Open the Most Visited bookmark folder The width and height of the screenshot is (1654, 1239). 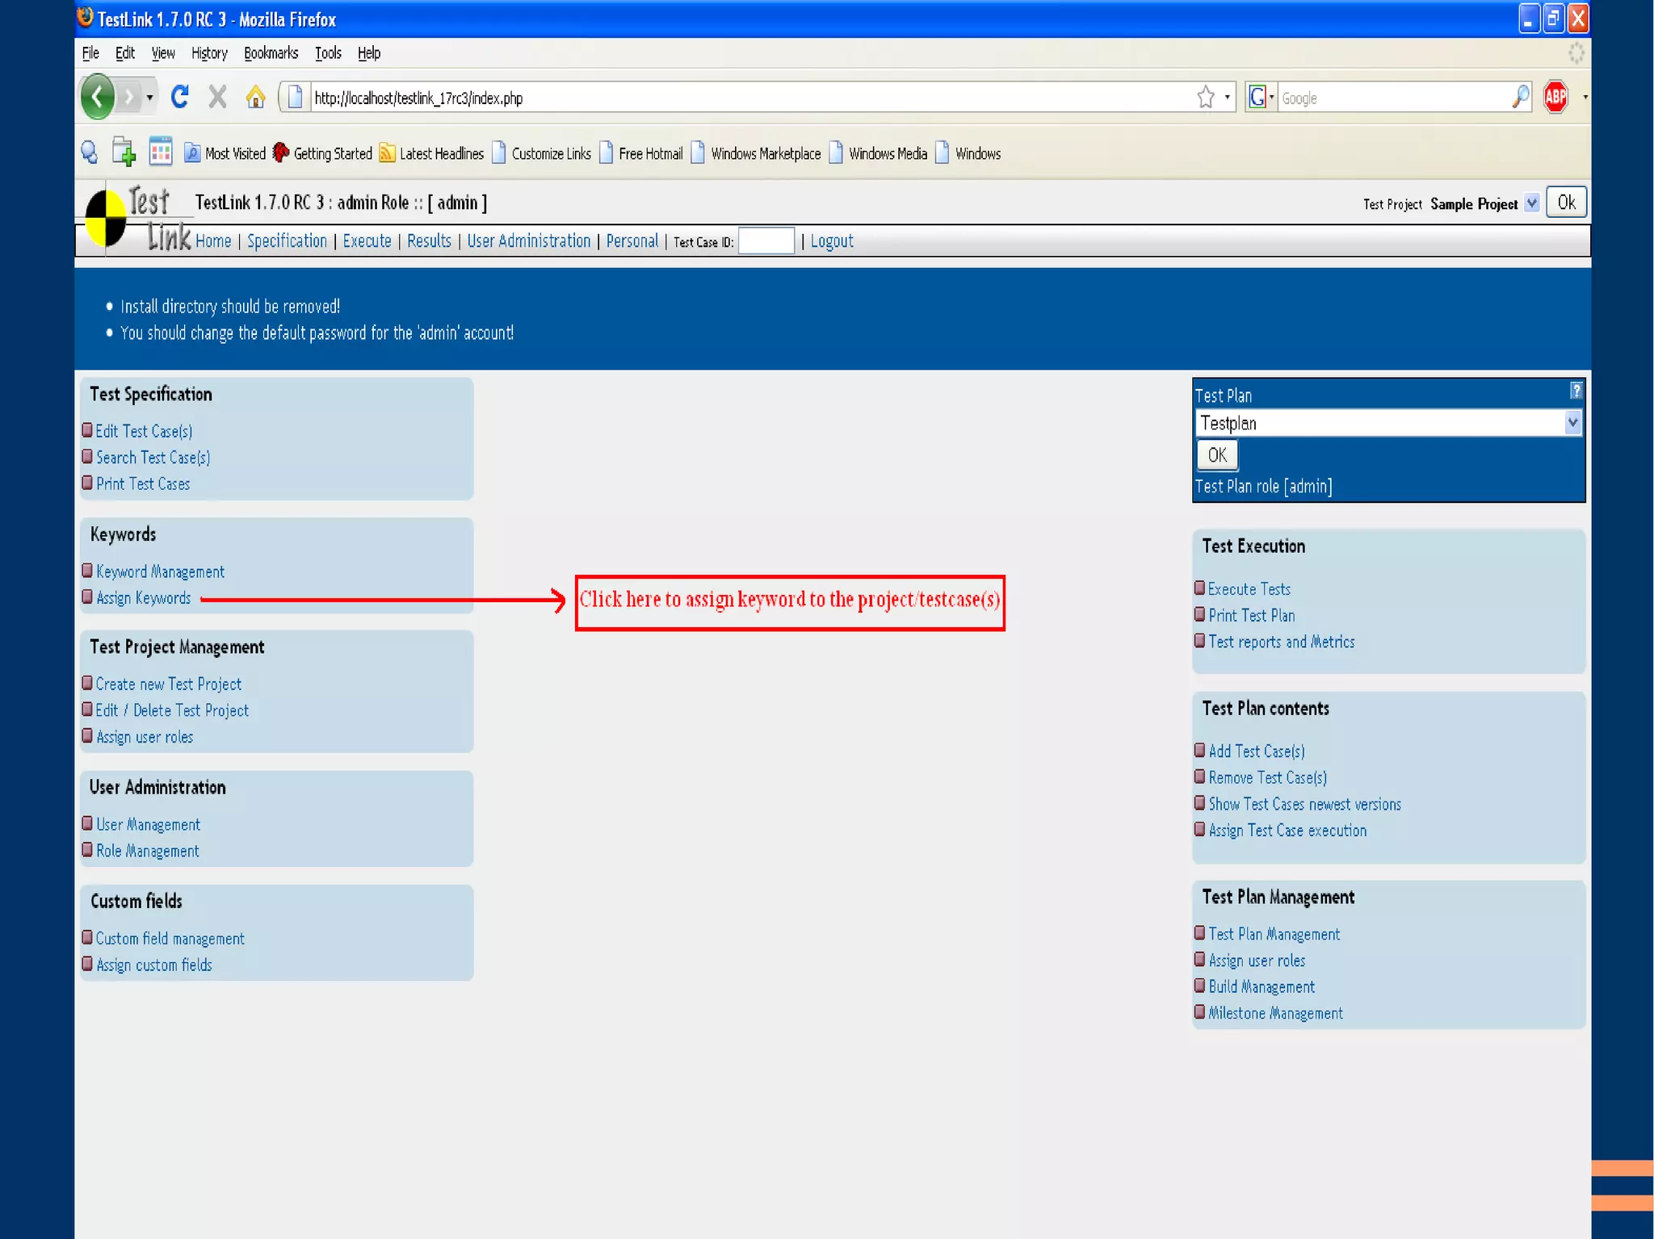click(225, 153)
